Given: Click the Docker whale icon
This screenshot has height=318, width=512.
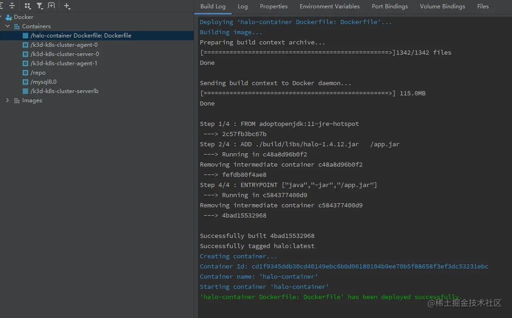Looking at the screenshot, I should tap(9, 17).
